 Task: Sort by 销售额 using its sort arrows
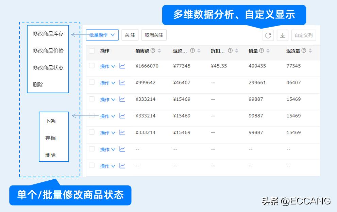pos(159,50)
